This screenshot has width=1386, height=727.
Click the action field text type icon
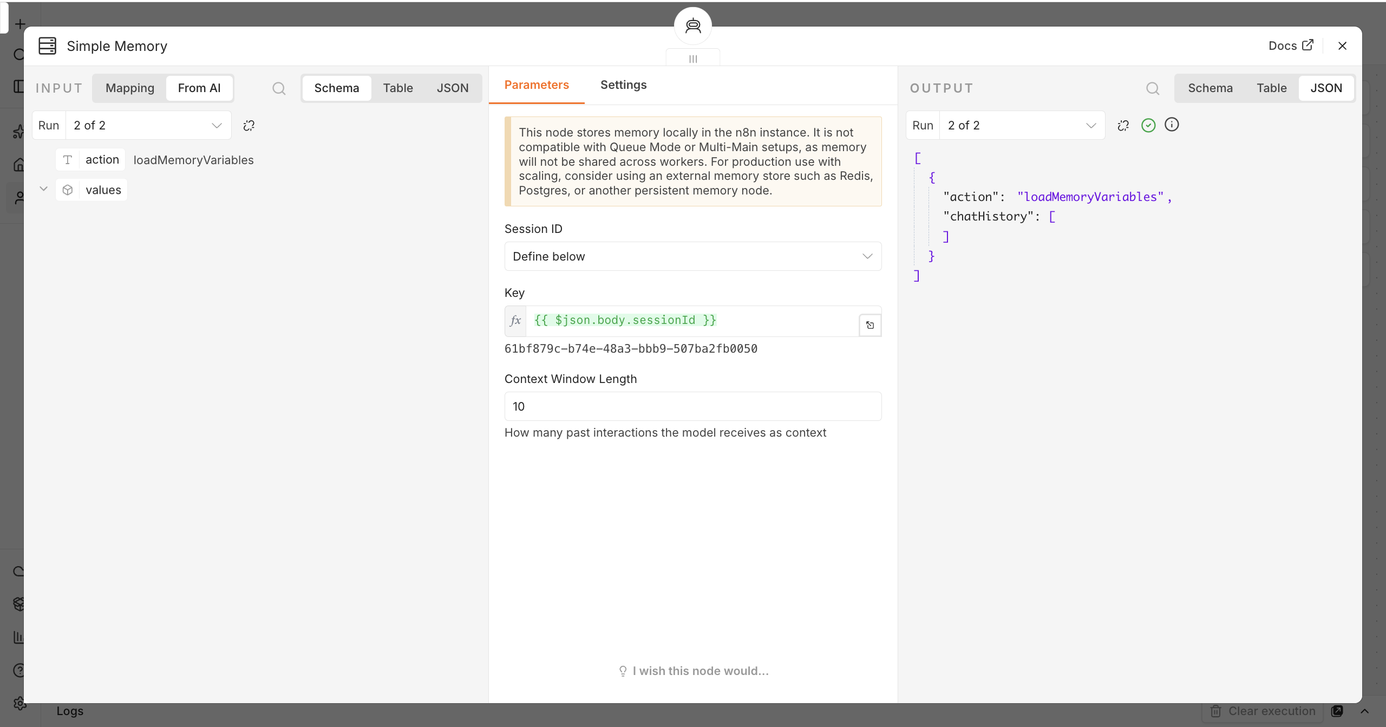tap(68, 160)
